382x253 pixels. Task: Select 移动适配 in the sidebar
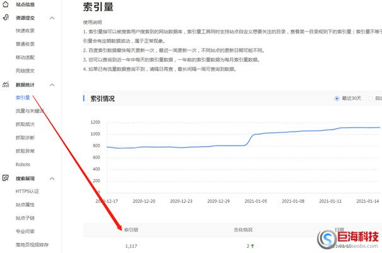[x=25, y=57]
